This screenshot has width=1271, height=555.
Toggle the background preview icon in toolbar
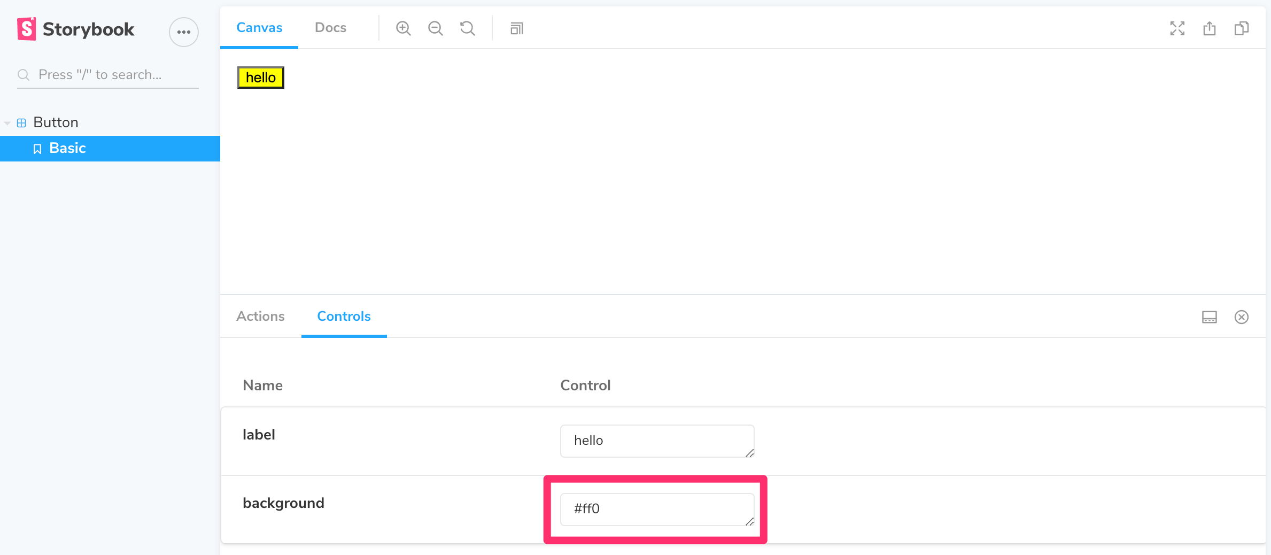click(516, 28)
